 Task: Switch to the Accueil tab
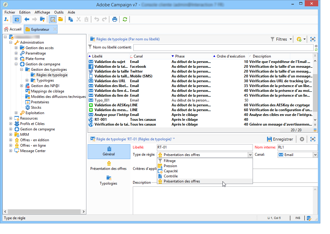pyautogui.click(x=13, y=29)
